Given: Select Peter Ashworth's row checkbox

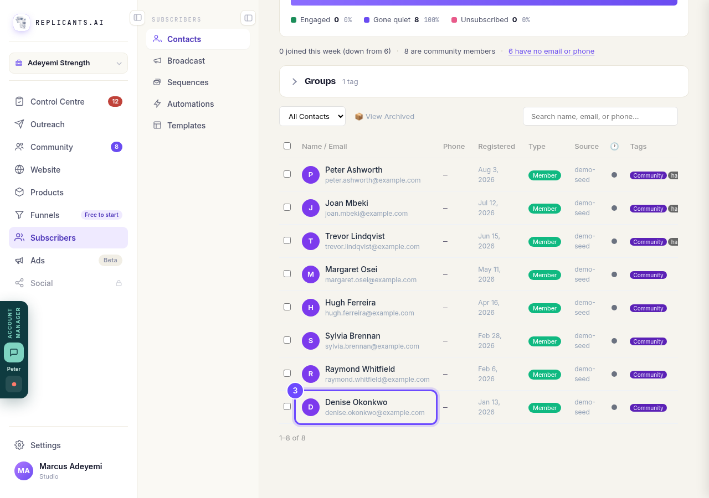Looking at the screenshot, I should coord(287,174).
